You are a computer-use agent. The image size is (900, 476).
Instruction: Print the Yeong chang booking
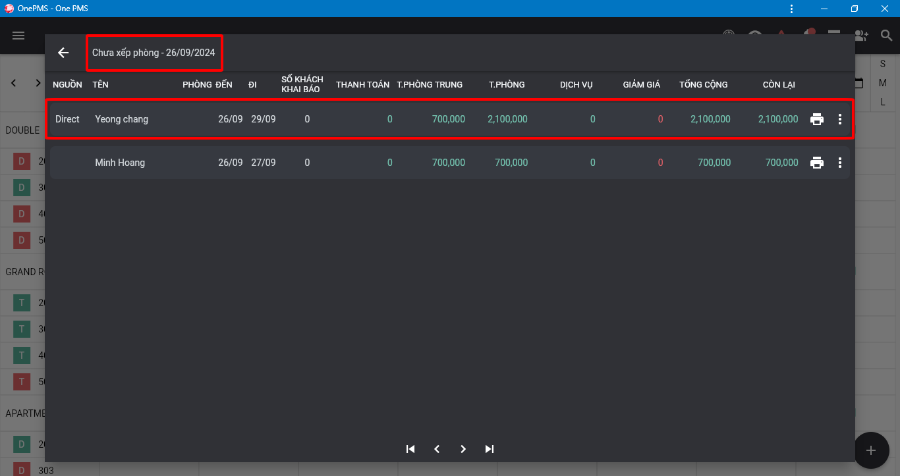click(x=817, y=119)
